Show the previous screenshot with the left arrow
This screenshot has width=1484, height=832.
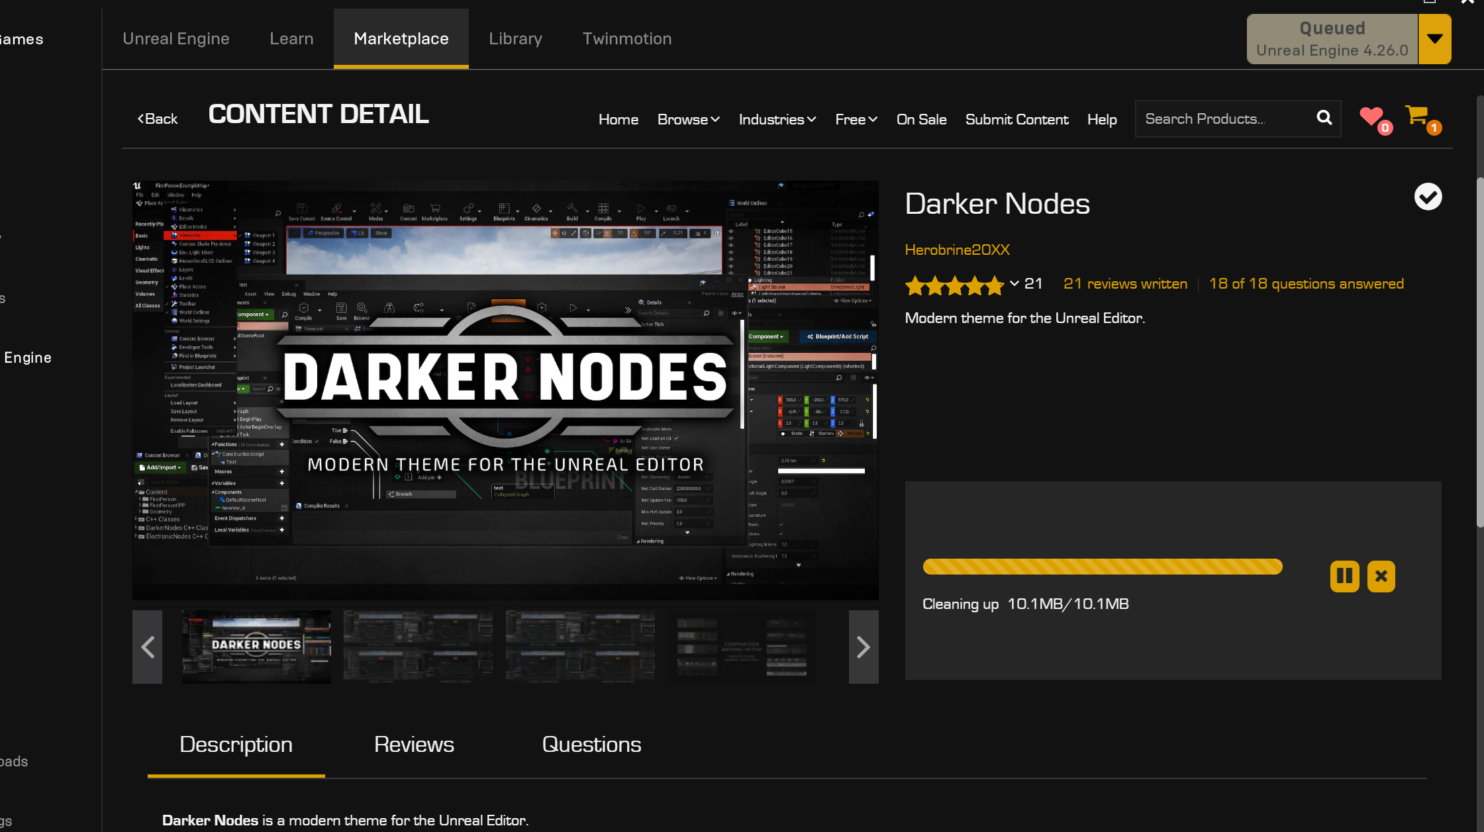click(147, 647)
